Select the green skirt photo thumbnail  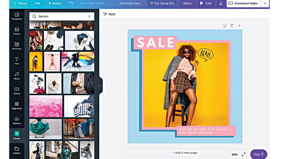[x=46, y=129]
